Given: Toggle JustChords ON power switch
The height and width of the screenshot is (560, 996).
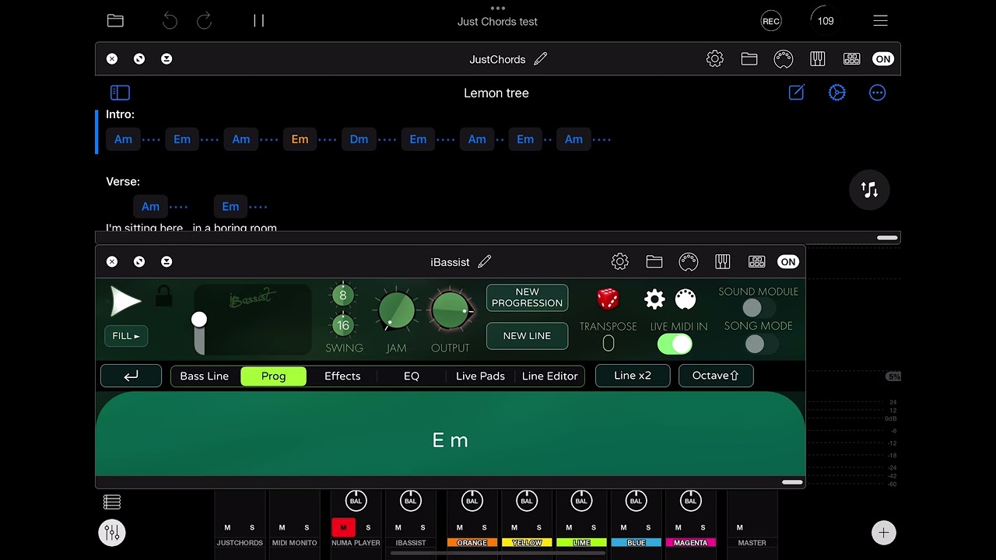Looking at the screenshot, I should tap(882, 59).
